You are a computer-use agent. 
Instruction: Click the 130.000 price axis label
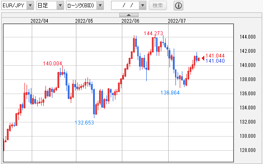click(x=248, y=136)
